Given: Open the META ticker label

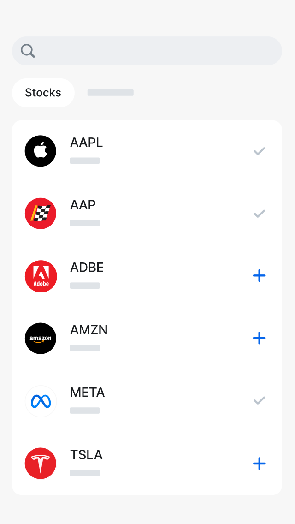Looking at the screenshot, I should coord(88,393).
